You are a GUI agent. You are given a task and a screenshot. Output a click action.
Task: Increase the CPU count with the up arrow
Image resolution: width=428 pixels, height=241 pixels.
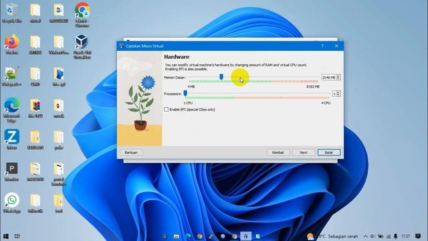click(338, 92)
